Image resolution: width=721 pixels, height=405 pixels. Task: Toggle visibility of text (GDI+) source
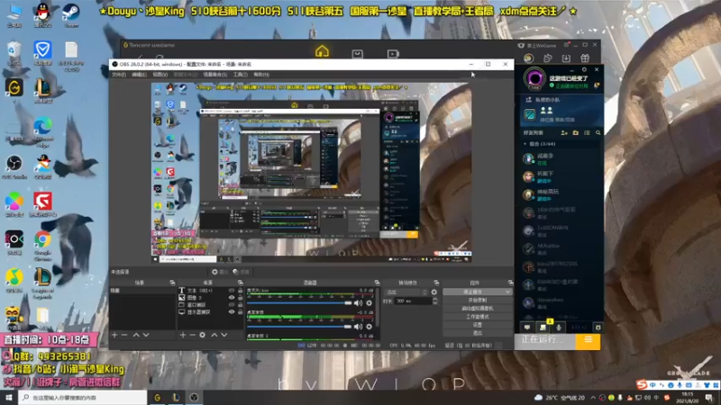click(232, 291)
